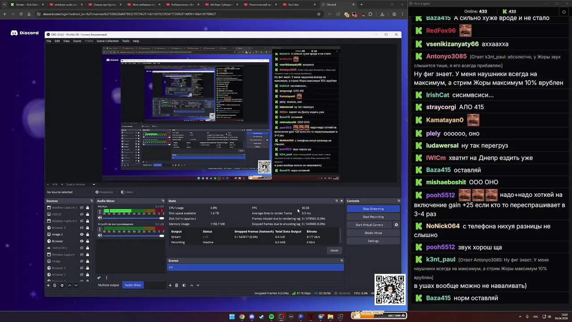
Task: Switch to Stream - Kick Dashboard tab
Action: pos(27,4)
